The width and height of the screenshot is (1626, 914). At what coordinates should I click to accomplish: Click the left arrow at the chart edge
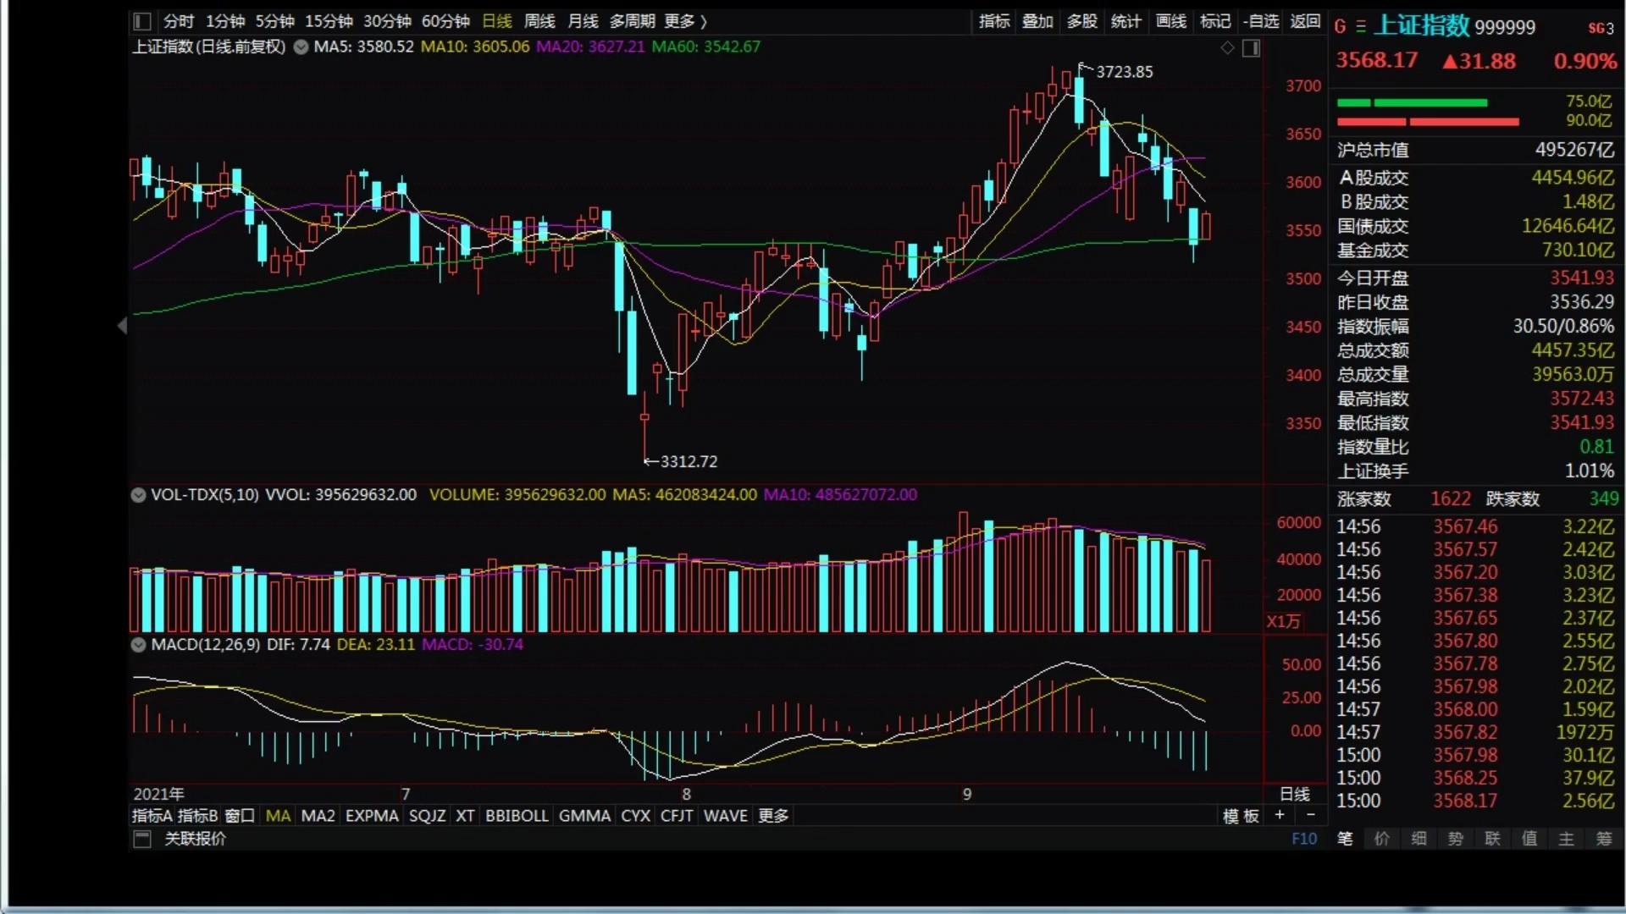pyautogui.click(x=122, y=325)
